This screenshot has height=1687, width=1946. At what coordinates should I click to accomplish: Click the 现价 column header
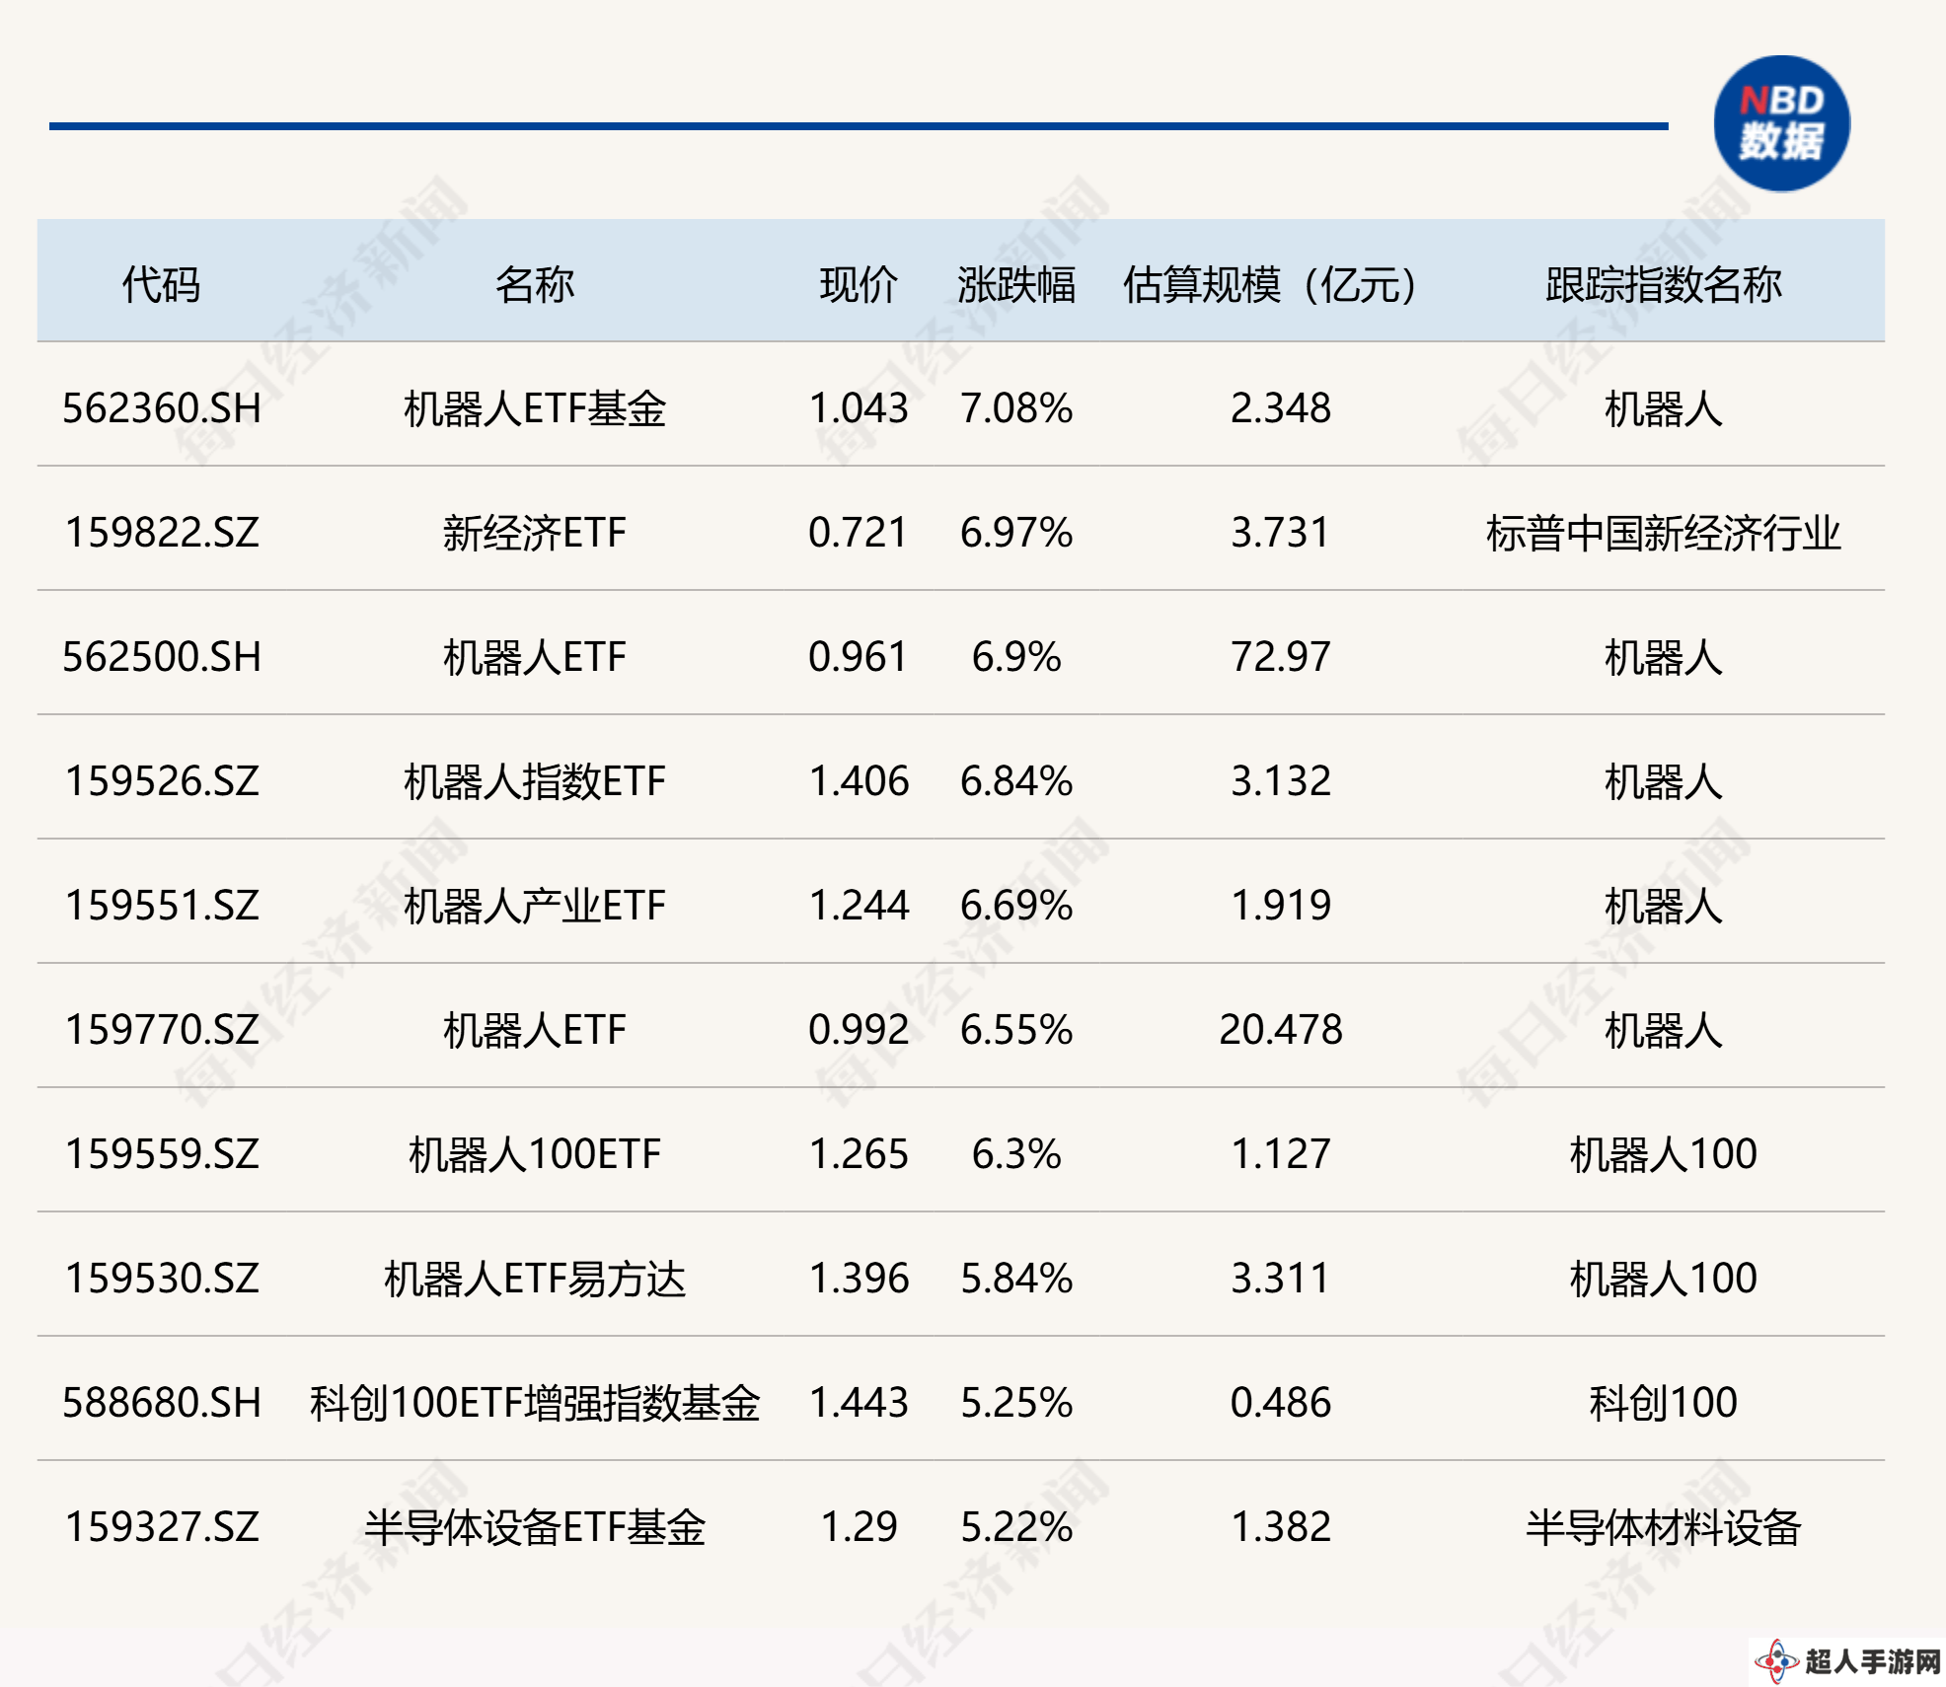coord(859,285)
